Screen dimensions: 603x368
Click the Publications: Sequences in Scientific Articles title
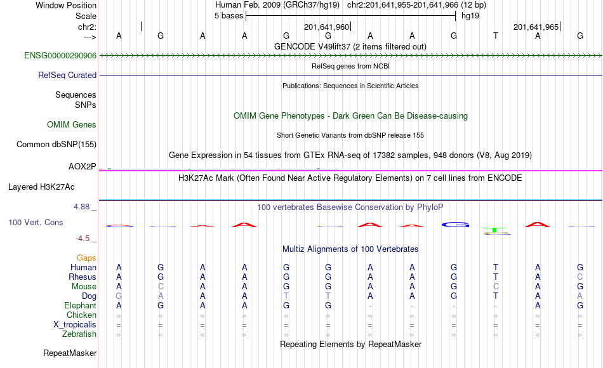click(350, 86)
